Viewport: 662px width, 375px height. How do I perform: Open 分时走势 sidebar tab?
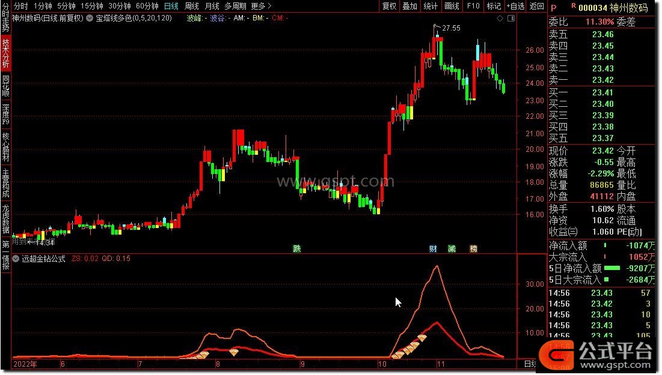point(5,18)
